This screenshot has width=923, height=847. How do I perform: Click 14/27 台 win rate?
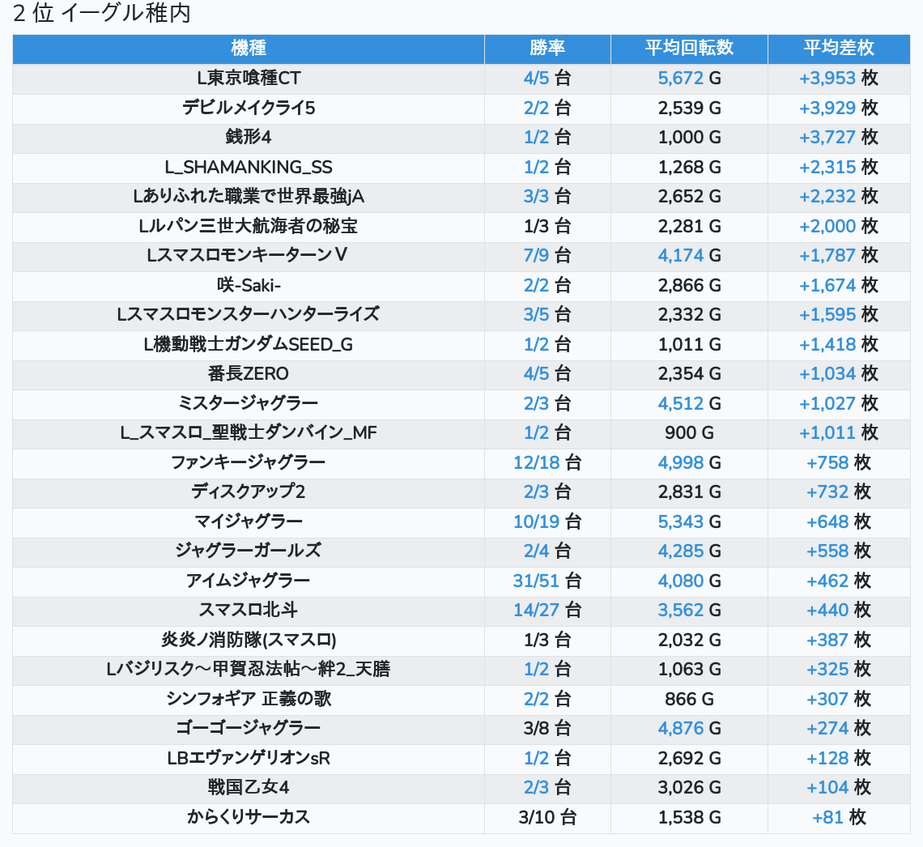[x=547, y=611]
